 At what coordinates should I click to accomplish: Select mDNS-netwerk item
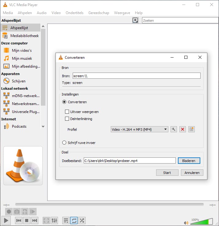pos(20,96)
